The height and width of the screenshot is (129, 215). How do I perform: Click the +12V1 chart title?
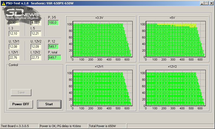coord(99,67)
